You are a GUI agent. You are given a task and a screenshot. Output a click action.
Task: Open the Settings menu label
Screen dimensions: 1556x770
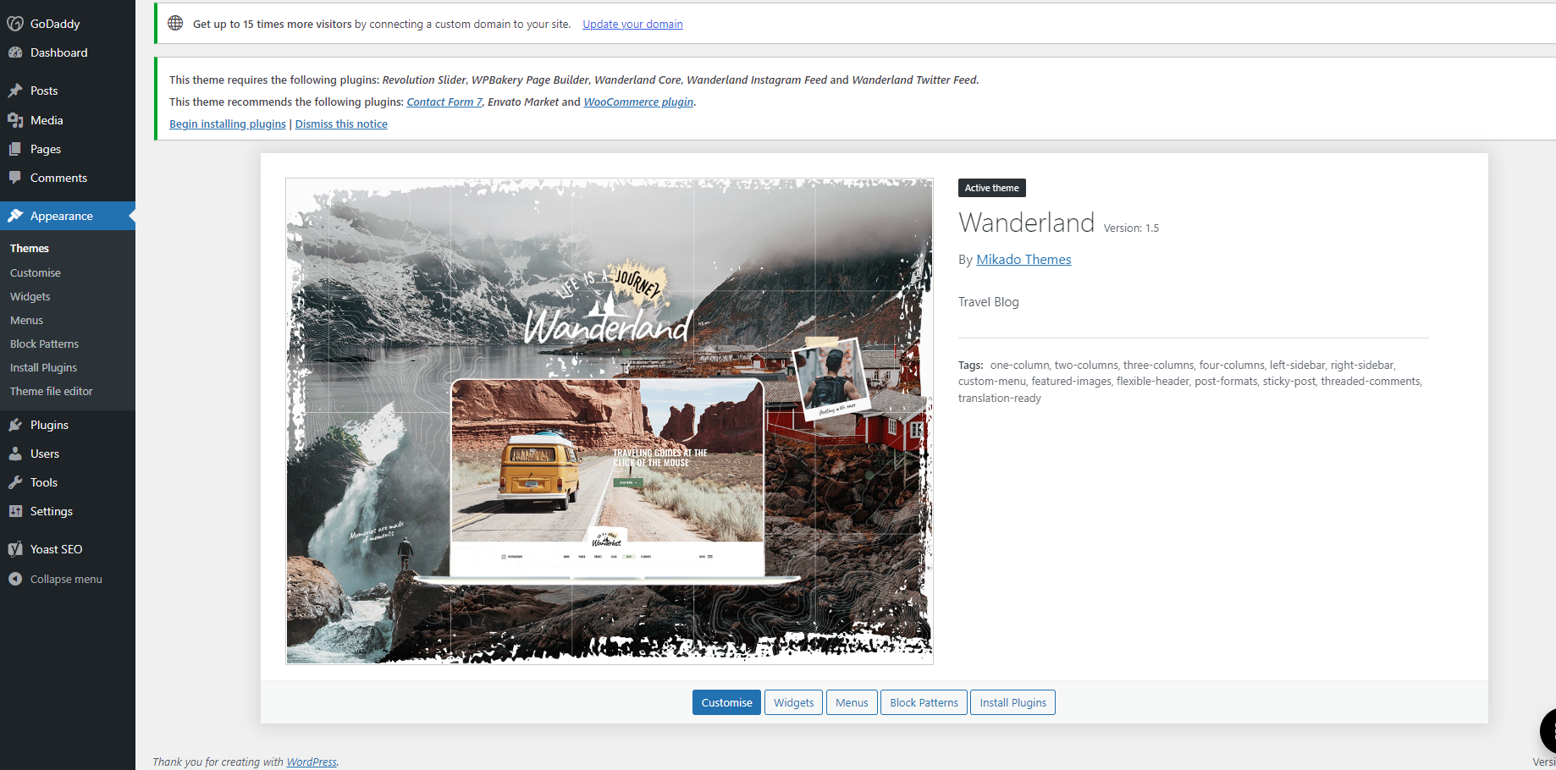click(x=52, y=511)
